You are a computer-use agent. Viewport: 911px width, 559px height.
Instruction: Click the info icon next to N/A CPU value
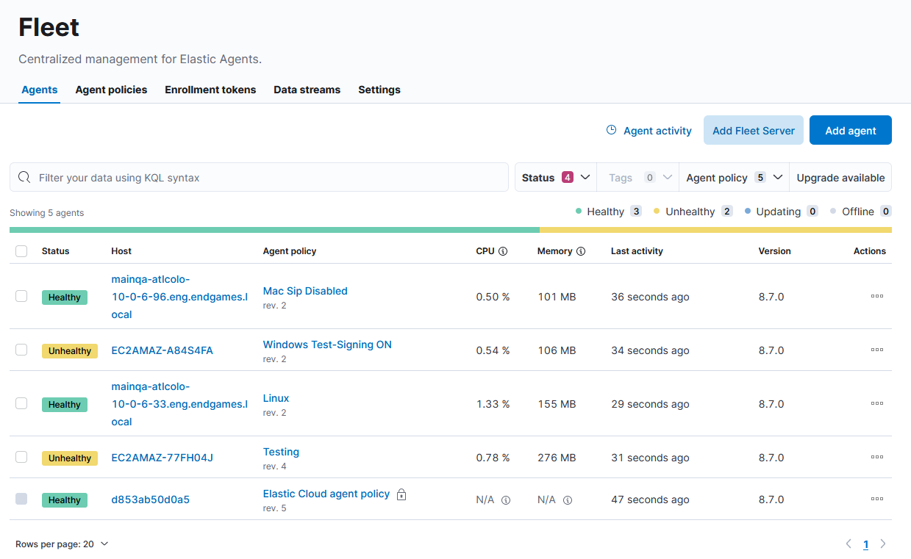[x=506, y=500]
